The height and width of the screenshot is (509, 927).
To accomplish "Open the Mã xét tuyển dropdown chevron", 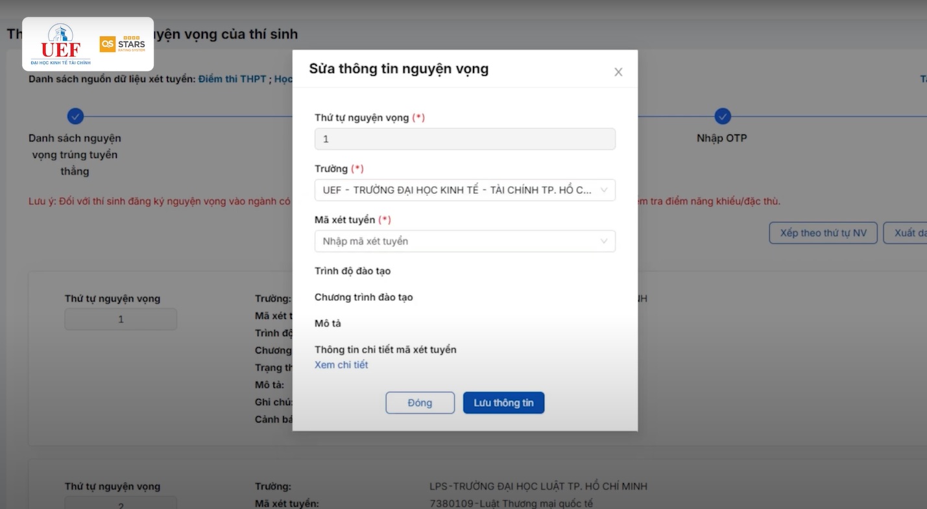I will tap(603, 241).
